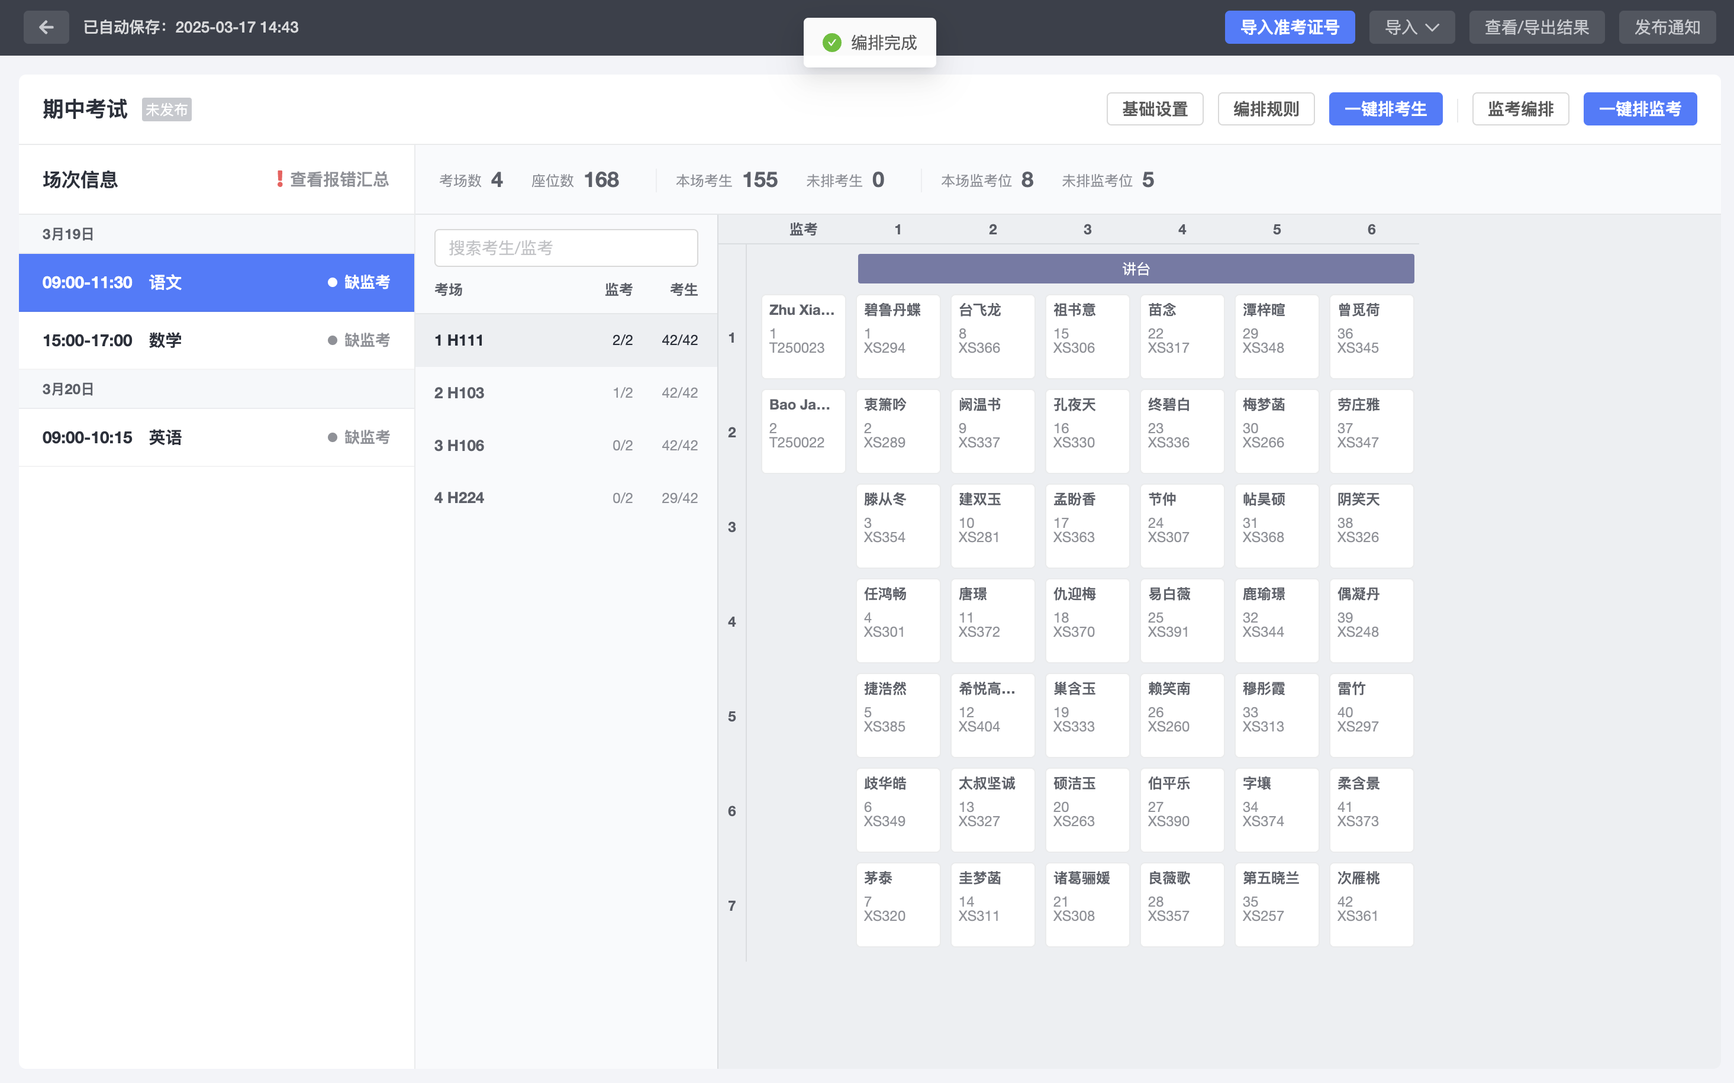Select seat card 偶凝丹 XS248
The width and height of the screenshot is (1734, 1083).
[x=1371, y=620]
